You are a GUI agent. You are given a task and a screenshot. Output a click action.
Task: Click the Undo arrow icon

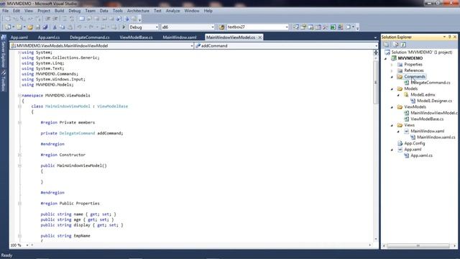(79, 27)
